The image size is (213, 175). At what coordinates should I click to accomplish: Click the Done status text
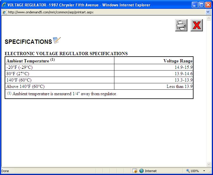pyautogui.click(x=5, y=171)
